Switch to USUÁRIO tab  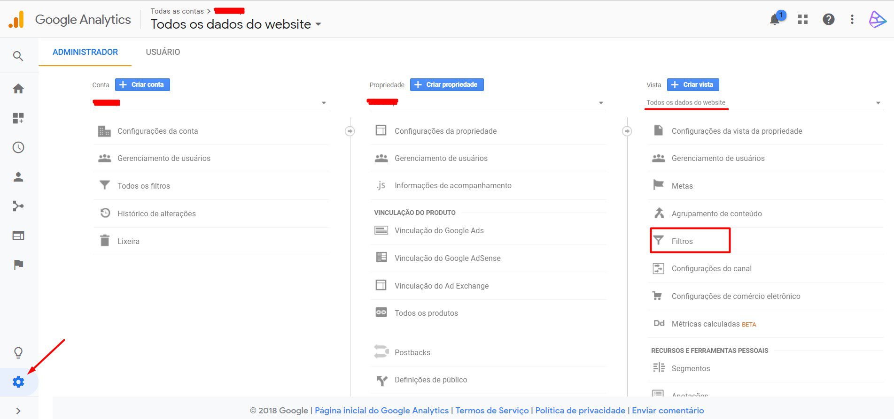(x=163, y=52)
